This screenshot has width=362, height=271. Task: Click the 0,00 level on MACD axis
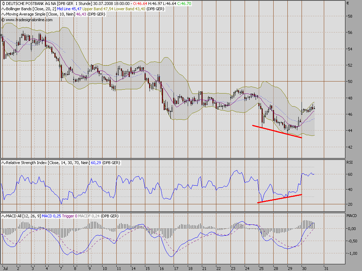point(352,229)
